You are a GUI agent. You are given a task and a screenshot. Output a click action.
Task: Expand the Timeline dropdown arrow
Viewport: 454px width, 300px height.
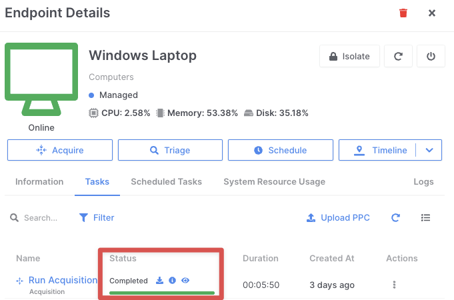coord(429,151)
